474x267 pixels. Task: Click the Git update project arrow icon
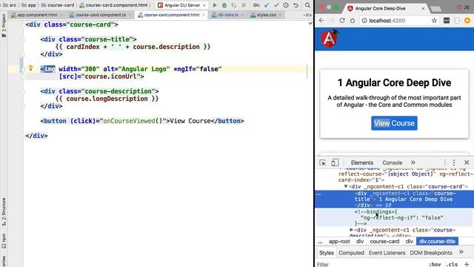click(267, 5)
